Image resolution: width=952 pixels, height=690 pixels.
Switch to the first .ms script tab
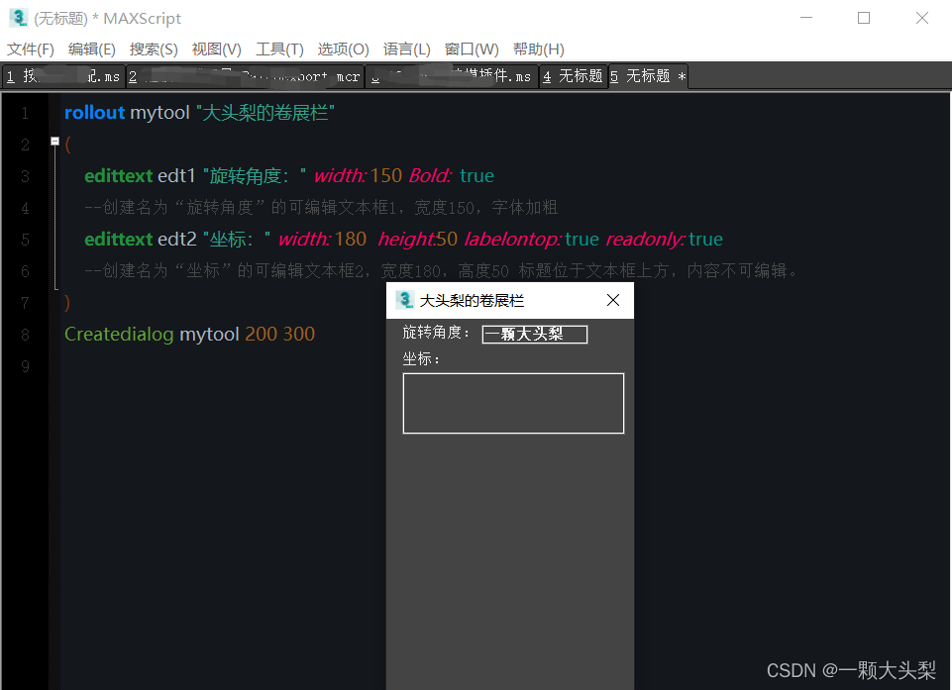[64, 76]
